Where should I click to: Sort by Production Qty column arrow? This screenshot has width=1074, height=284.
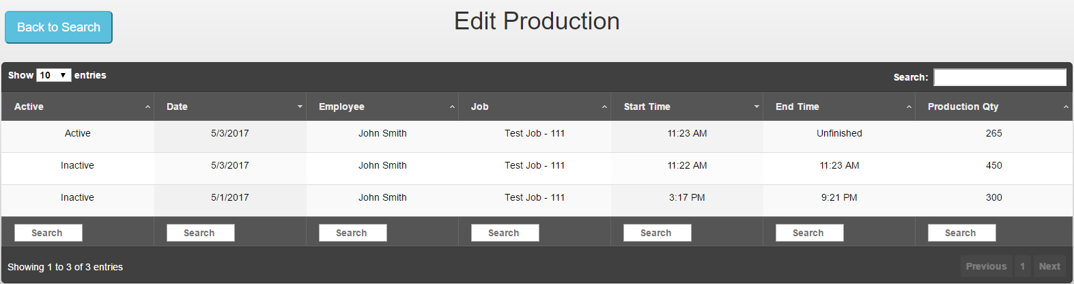coord(1066,107)
